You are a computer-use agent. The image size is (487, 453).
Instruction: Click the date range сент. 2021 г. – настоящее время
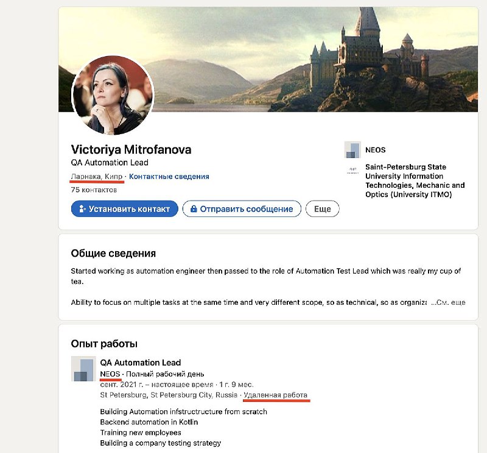click(x=156, y=384)
